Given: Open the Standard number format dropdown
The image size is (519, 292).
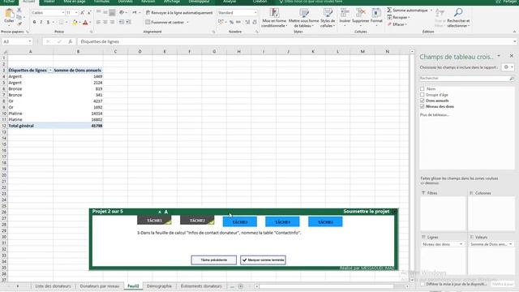Looking at the screenshot, I should 255,13.
